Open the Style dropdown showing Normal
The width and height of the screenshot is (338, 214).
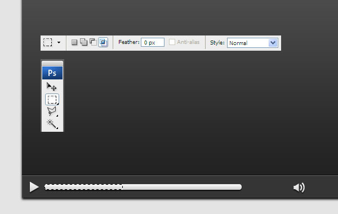pos(252,43)
